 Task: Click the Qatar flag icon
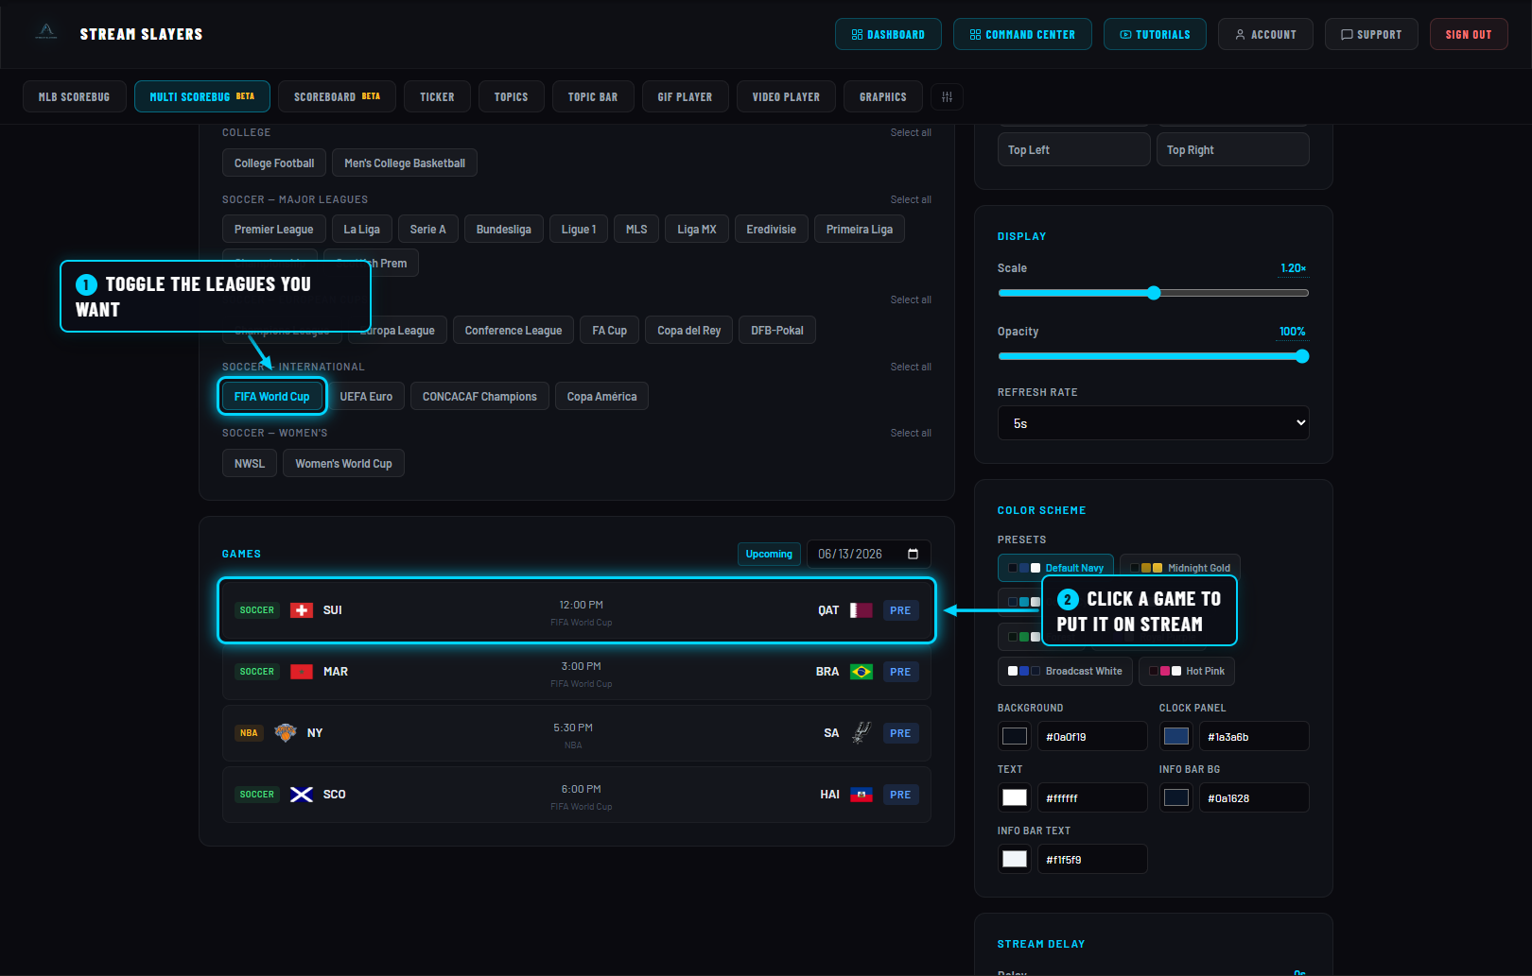click(x=862, y=610)
